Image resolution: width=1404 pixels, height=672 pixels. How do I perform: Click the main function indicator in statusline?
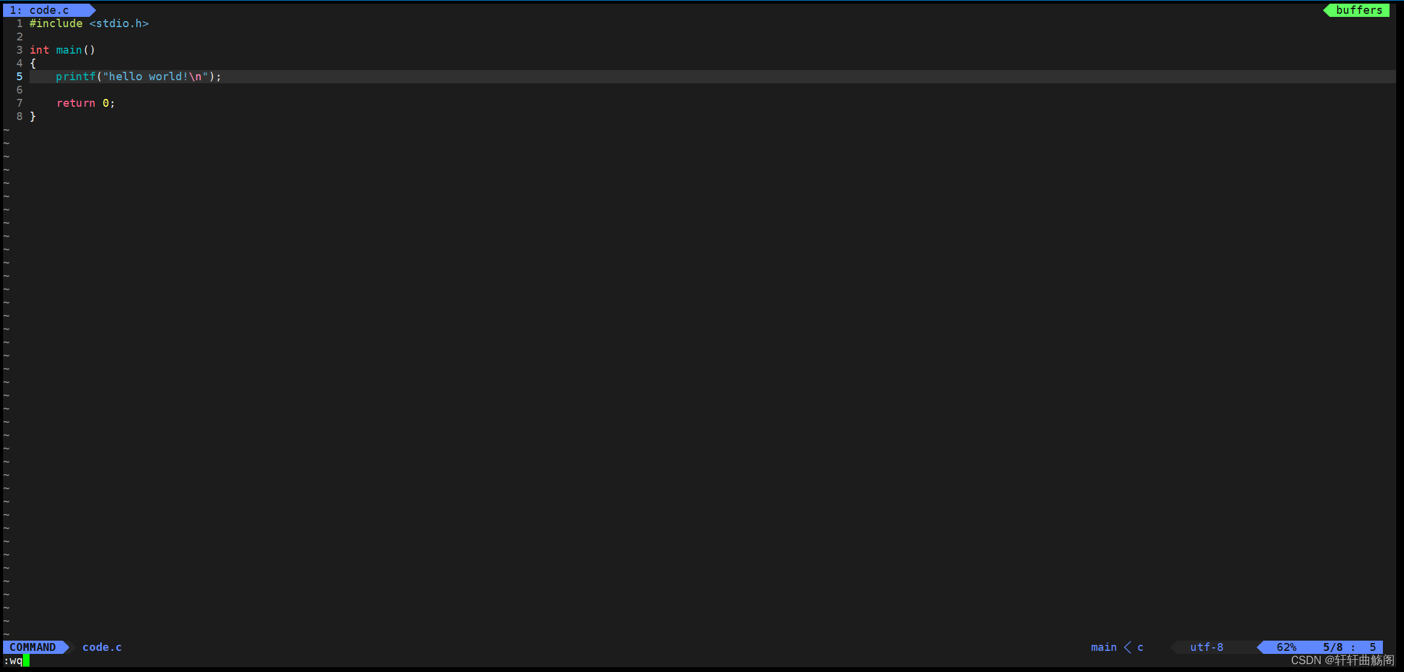[1104, 647]
